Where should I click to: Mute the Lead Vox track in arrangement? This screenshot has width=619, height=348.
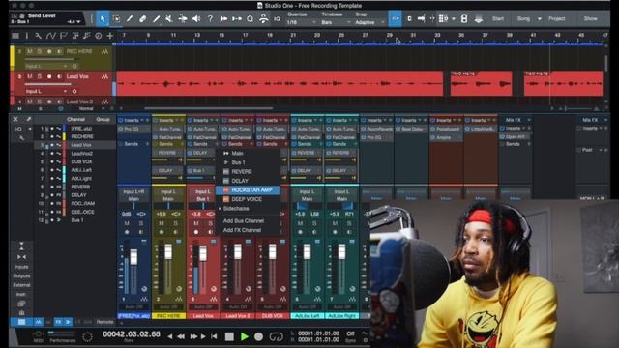click(30, 76)
